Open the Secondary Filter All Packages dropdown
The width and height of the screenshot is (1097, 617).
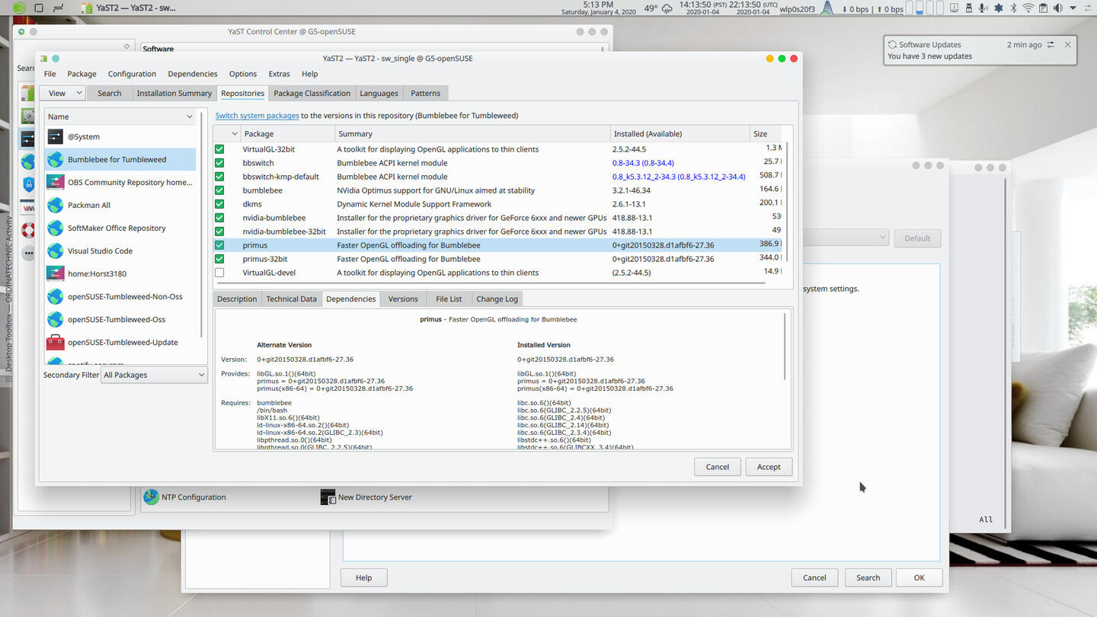tap(154, 375)
